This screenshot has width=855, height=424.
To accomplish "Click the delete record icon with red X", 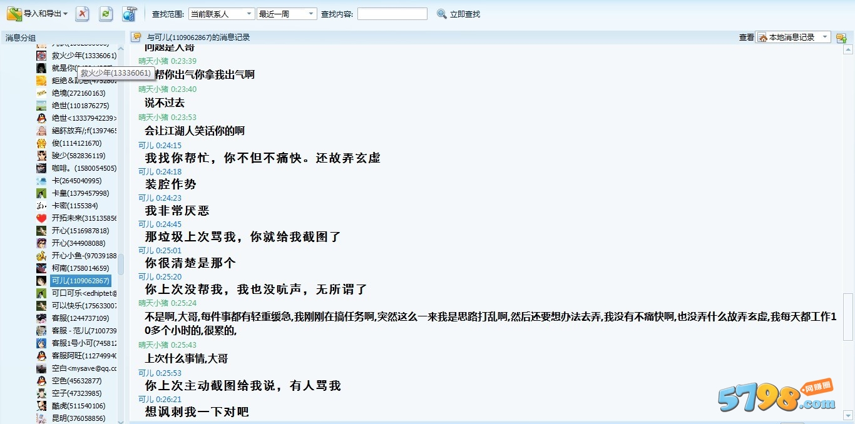I will [x=82, y=13].
